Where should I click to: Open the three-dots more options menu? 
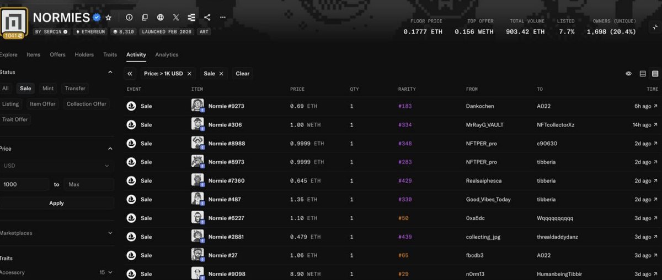click(x=222, y=18)
